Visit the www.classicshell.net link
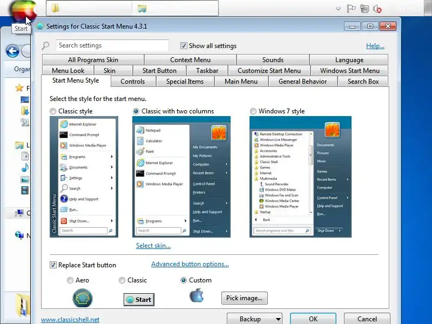 pyautogui.click(x=70, y=320)
